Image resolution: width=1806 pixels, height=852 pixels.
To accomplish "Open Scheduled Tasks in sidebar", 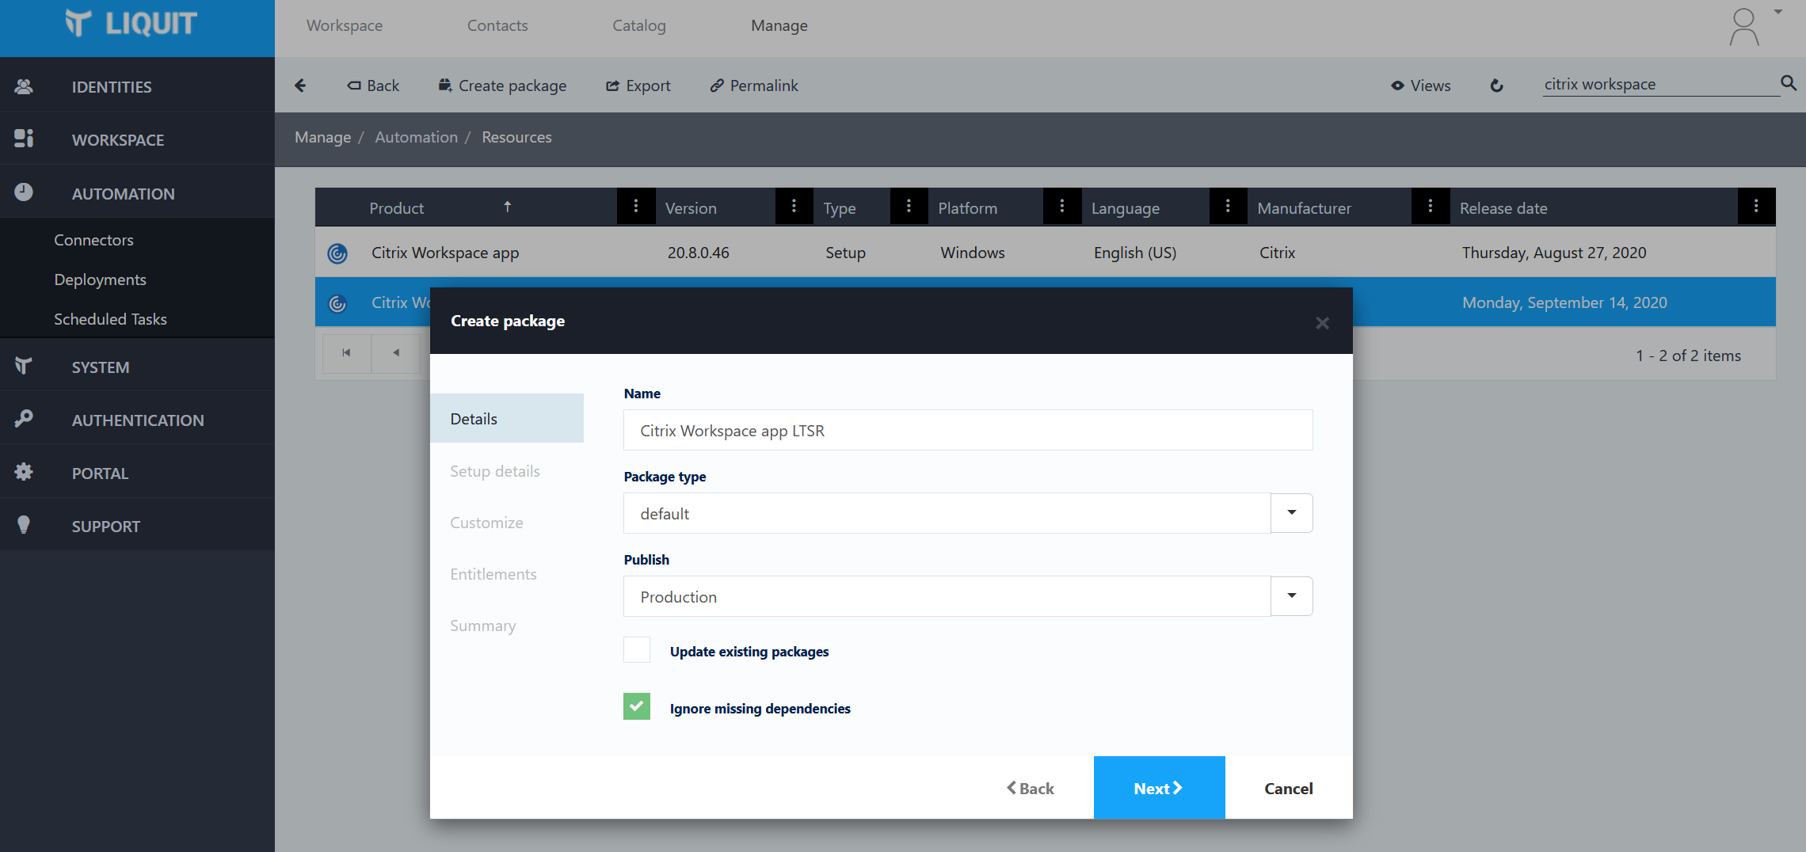I will tap(110, 319).
